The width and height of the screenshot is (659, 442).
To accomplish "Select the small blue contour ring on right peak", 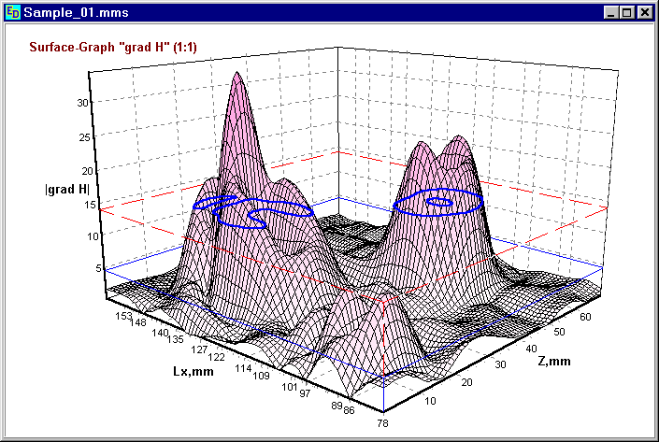I will coord(438,200).
